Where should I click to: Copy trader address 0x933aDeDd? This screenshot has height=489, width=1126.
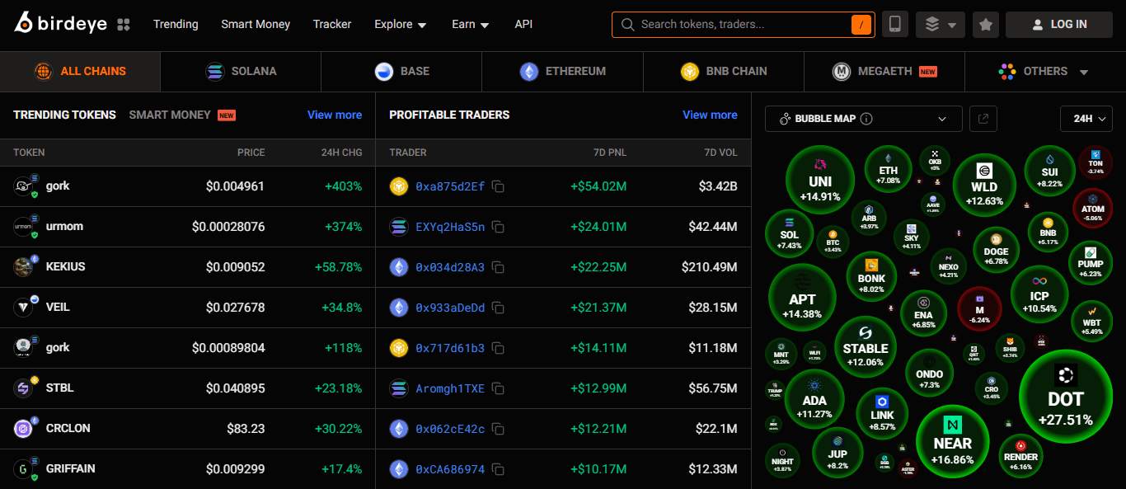[x=498, y=308]
